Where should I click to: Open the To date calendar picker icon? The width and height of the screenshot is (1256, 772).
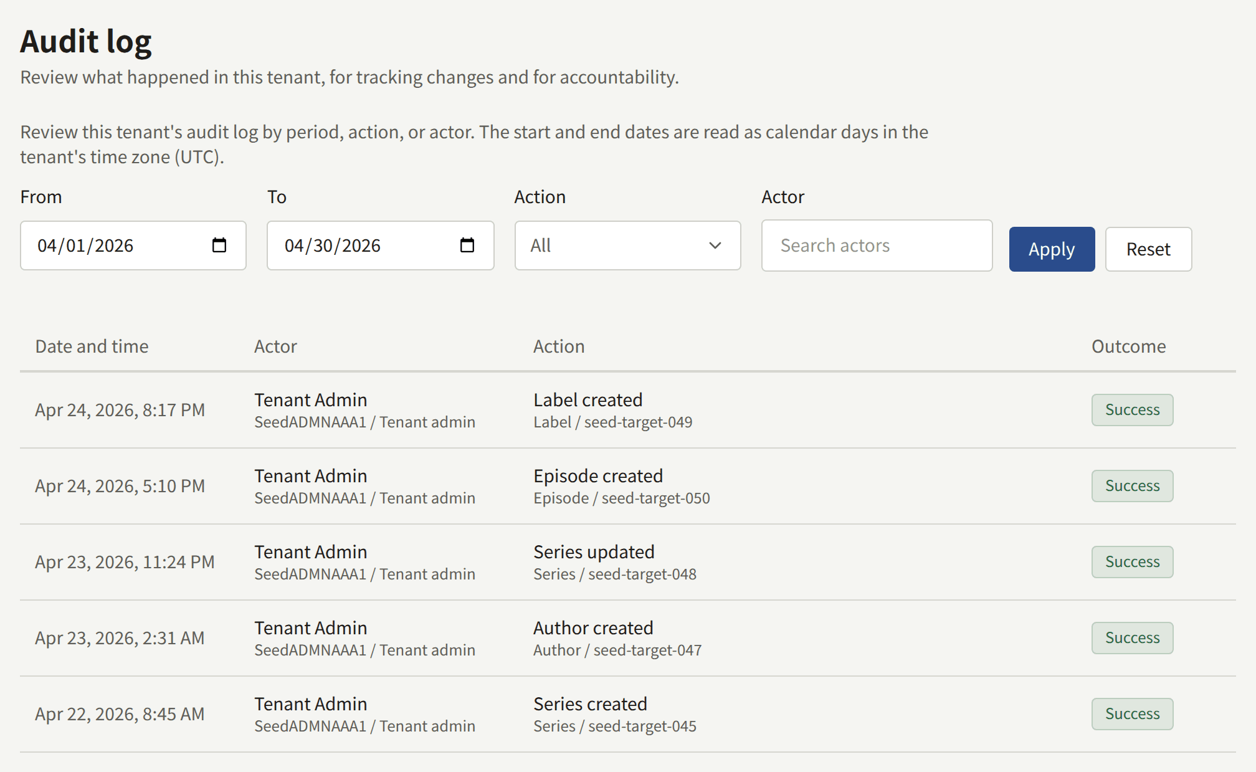point(467,245)
